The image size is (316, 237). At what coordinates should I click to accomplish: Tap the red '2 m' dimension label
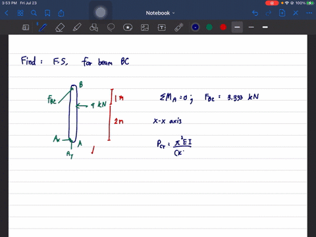point(118,121)
